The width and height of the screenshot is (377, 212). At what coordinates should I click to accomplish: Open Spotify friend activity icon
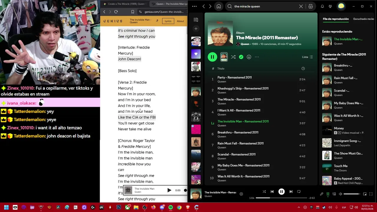pyautogui.click(x=330, y=6)
